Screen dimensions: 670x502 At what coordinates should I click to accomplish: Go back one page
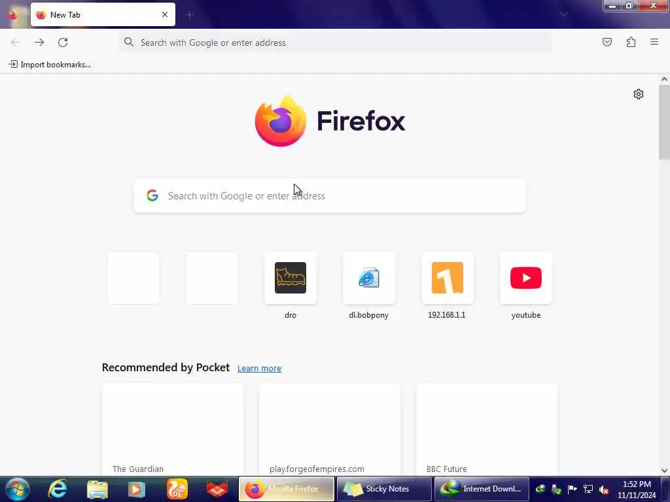[x=16, y=42]
